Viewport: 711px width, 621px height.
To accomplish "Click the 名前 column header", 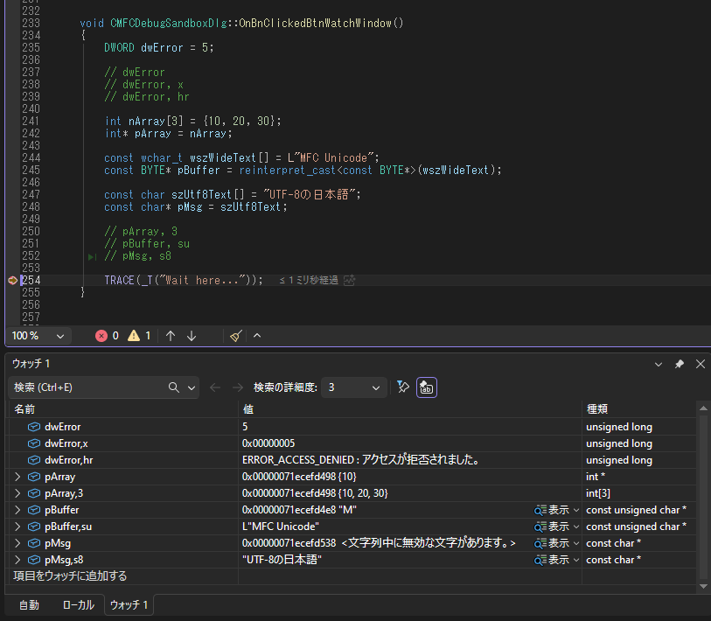I will [123, 409].
